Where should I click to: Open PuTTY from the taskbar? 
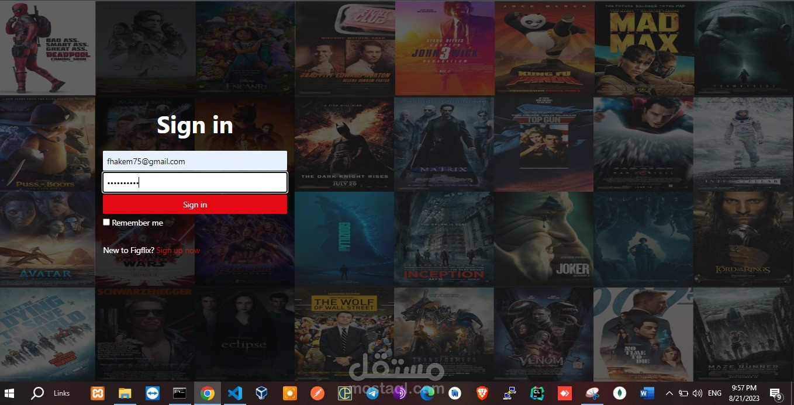coord(509,393)
